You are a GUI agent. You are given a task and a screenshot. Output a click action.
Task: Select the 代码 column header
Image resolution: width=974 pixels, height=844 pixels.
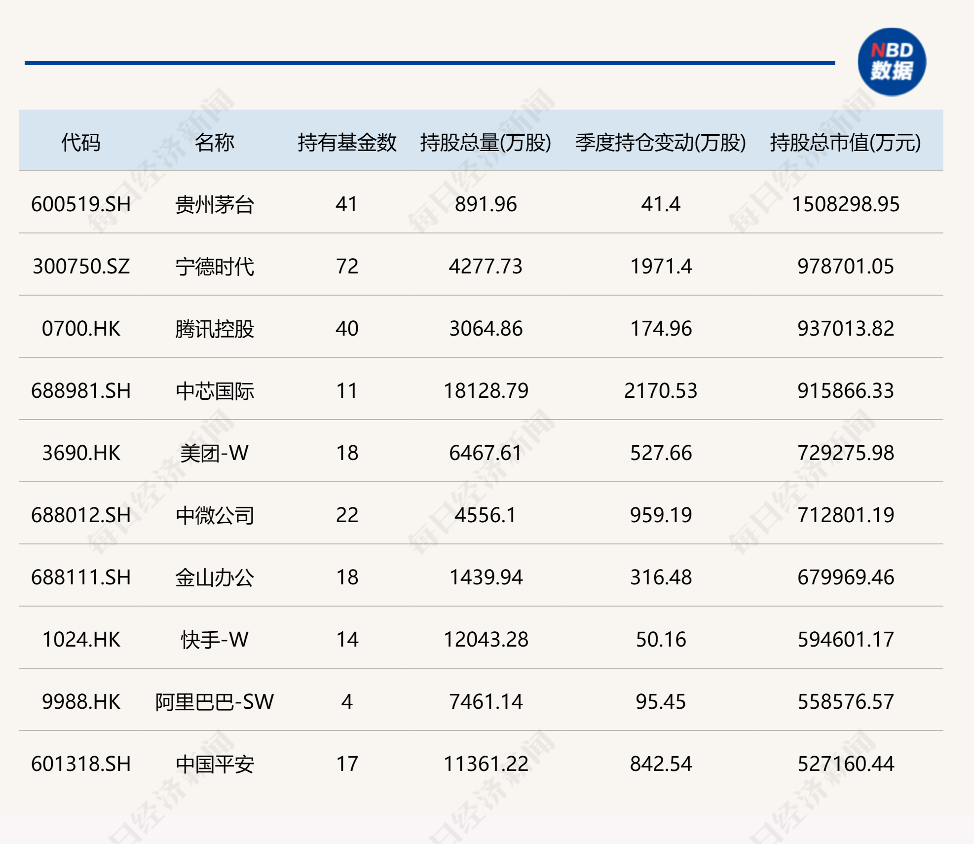click(81, 143)
